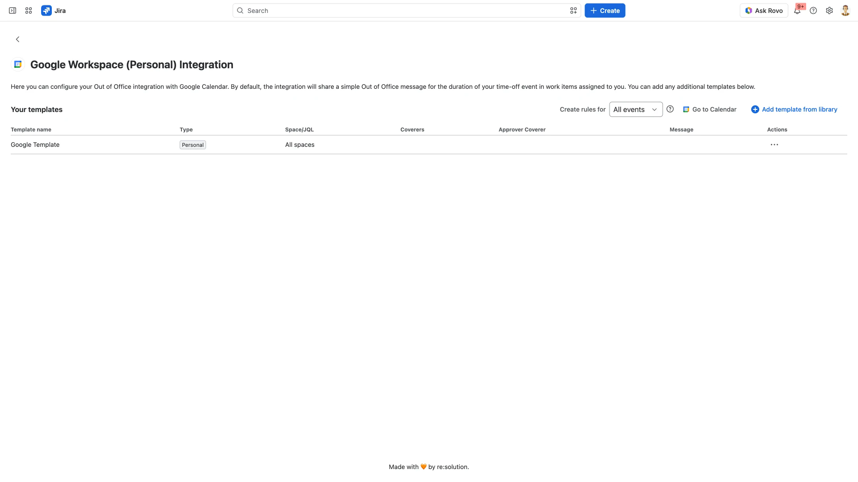Click the Space/JQL column header
Screen dimensions: 858x482
299,129
